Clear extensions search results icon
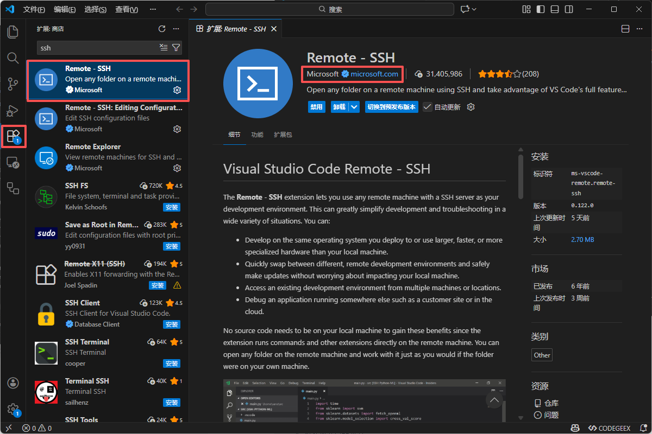The height and width of the screenshot is (434, 652). [x=164, y=48]
